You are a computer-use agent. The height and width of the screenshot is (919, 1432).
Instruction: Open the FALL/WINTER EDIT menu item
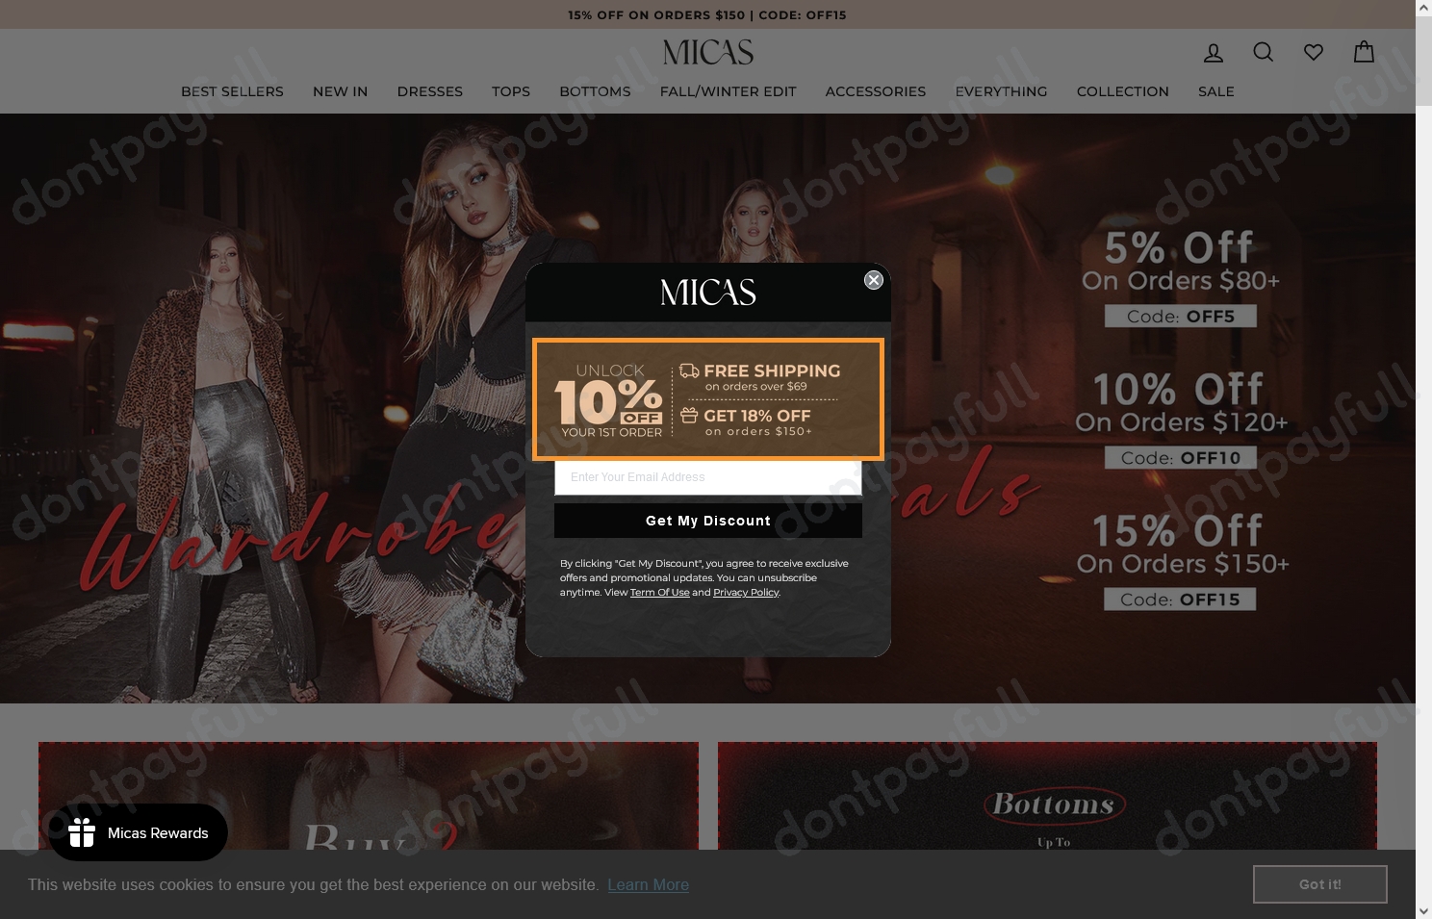728,91
